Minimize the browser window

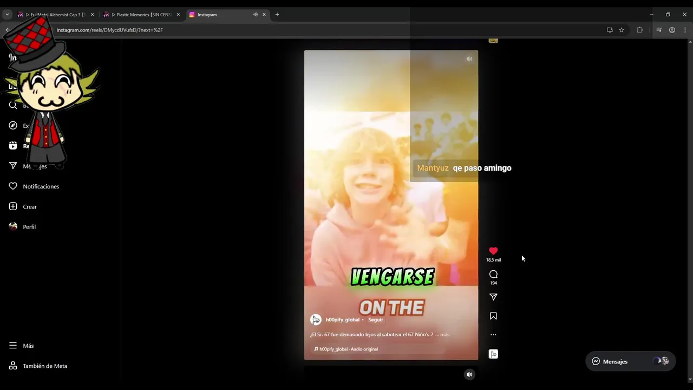click(651, 15)
